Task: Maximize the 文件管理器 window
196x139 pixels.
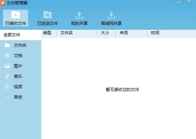Action: tap(189, 2)
